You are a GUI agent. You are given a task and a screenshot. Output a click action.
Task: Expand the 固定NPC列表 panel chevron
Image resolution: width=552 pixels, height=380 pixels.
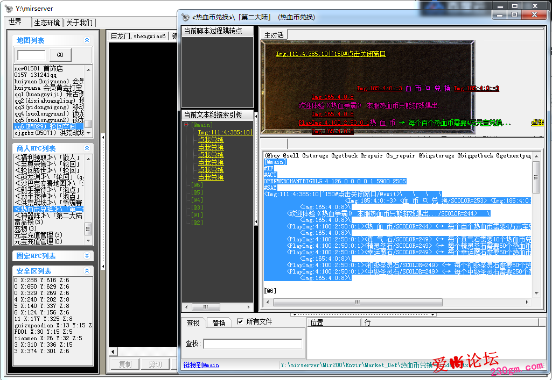click(87, 255)
